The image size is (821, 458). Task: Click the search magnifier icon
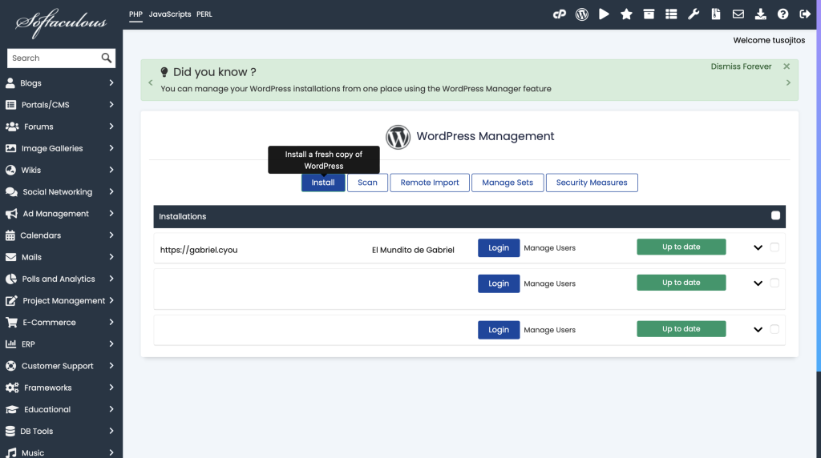click(x=107, y=58)
